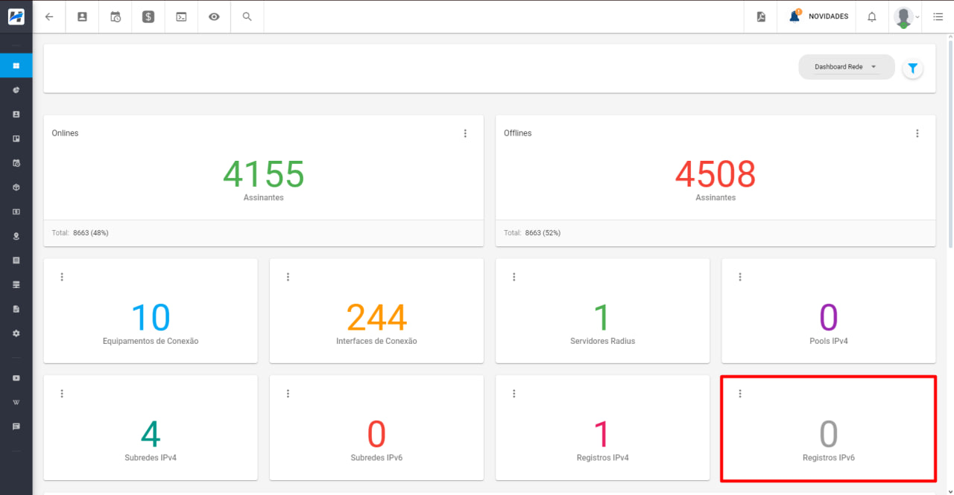Screen dimensions: 954x495
Task: Click the 4508 offline subscribers number
Action: 715,174
